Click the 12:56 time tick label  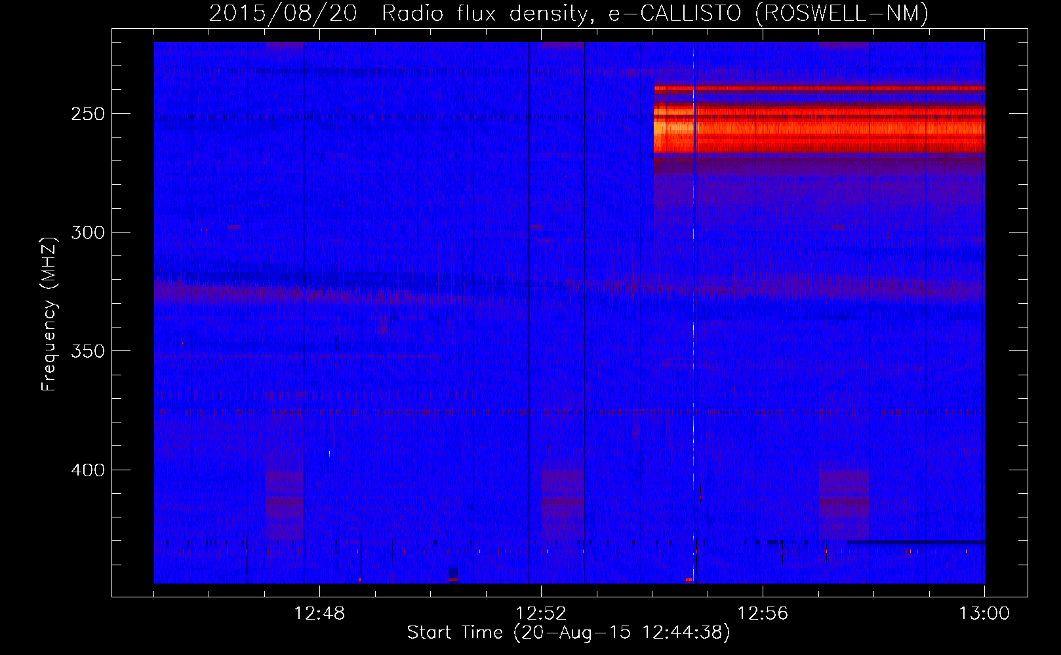click(763, 614)
